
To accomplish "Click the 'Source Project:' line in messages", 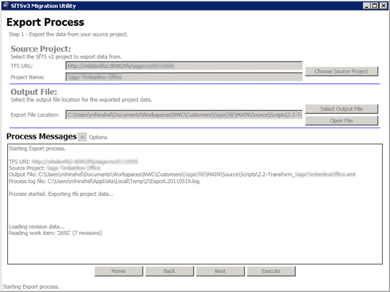I will [x=55, y=168].
